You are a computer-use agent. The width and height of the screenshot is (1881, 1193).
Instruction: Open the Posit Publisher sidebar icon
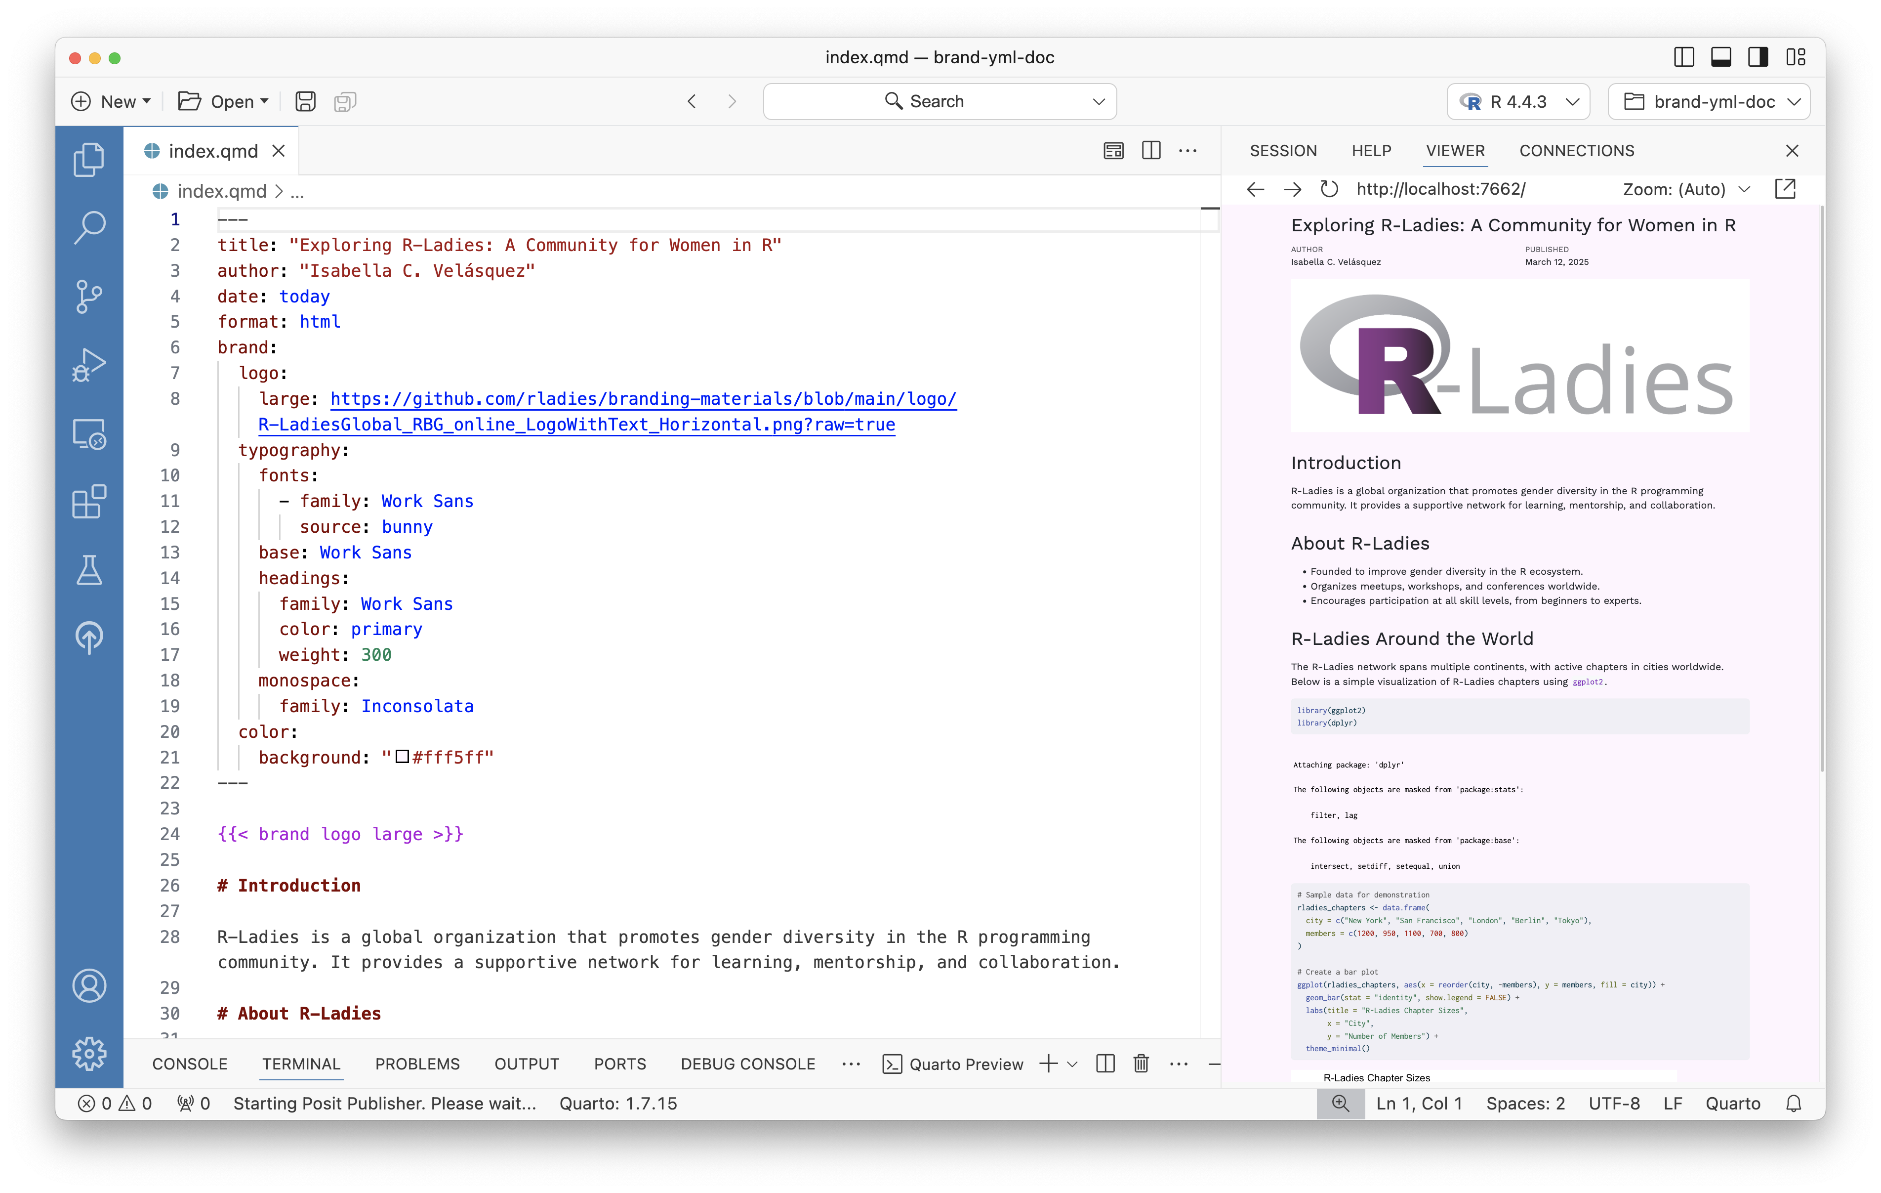pos(89,638)
